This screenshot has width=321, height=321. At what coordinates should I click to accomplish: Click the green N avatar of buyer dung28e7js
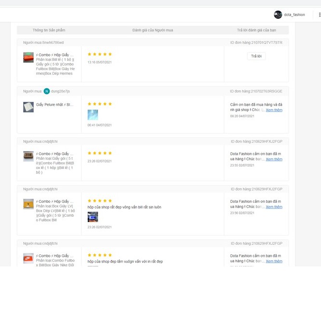pos(47,91)
